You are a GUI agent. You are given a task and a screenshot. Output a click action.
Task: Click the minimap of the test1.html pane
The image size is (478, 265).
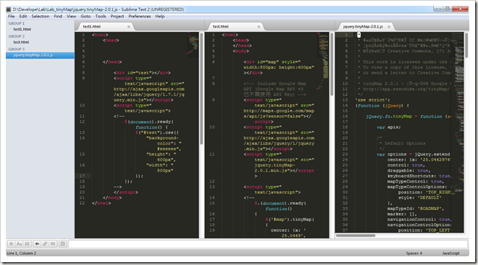pyautogui.click(x=193, y=45)
